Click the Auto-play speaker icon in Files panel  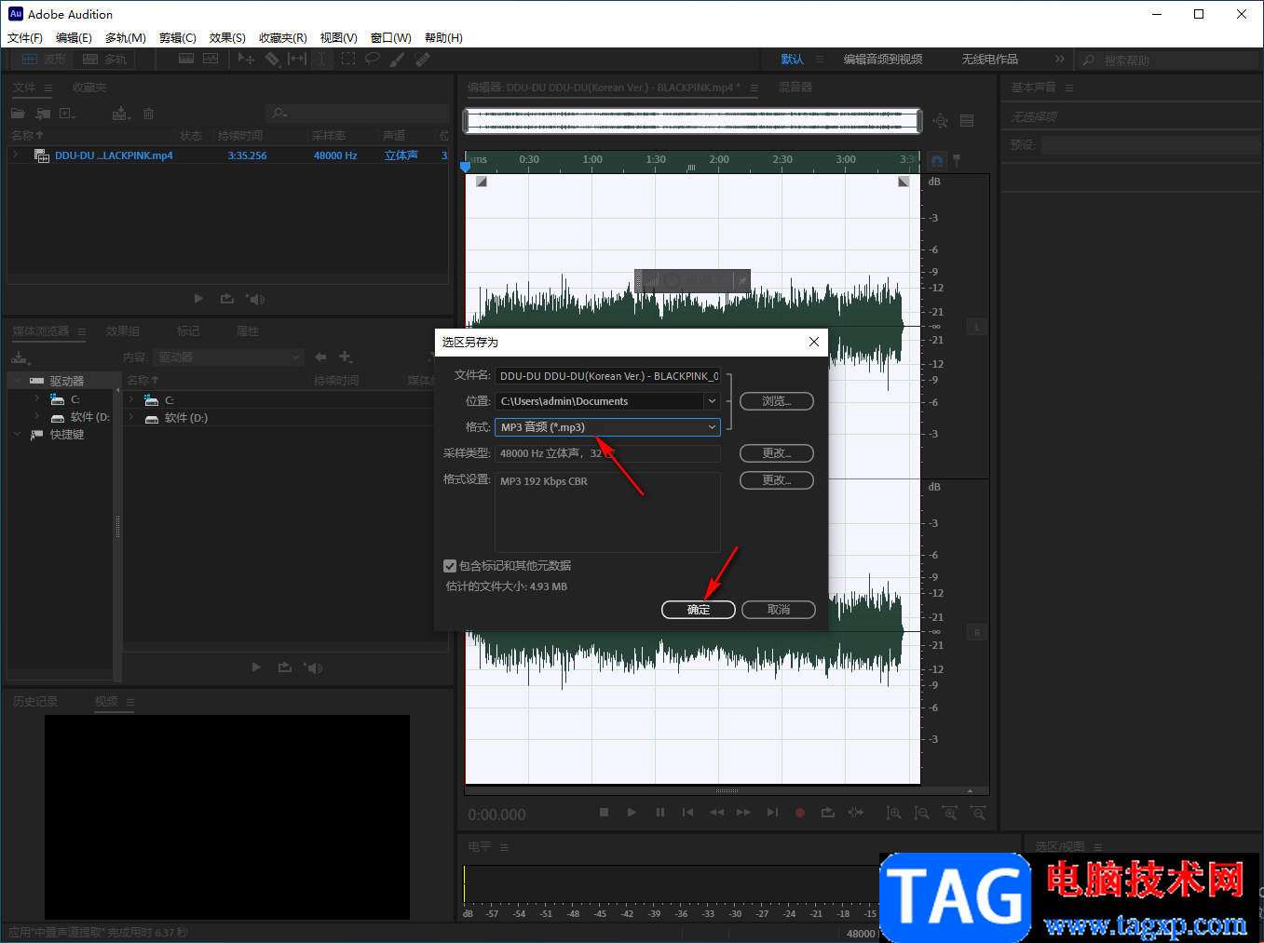click(x=255, y=299)
